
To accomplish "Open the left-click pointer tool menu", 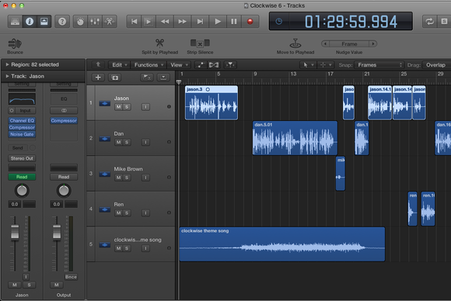I will click(x=308, y=65).
